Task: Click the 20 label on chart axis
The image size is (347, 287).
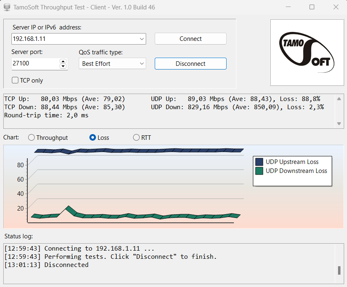Action: (x=20, y=209)
